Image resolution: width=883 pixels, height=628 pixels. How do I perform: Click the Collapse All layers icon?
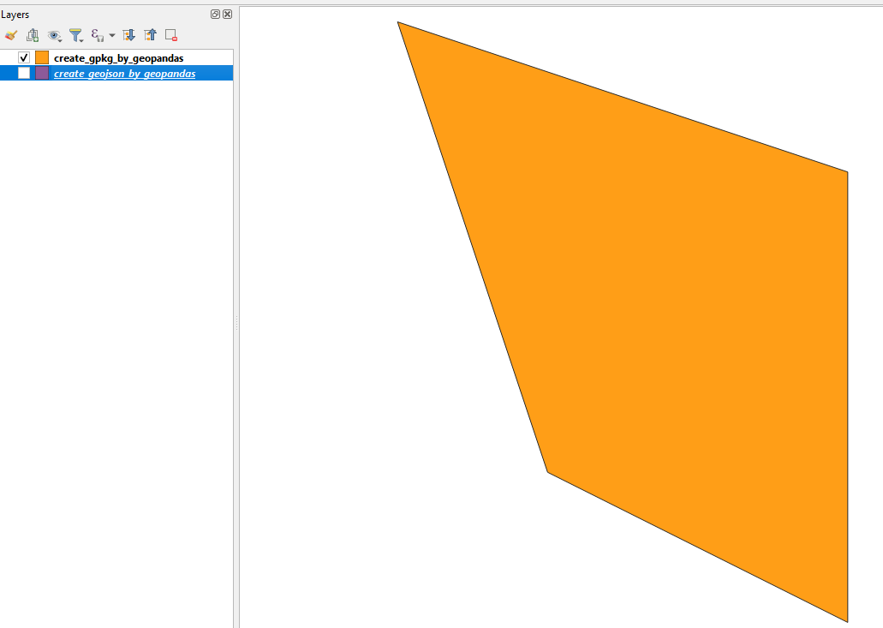click(150, 35)
